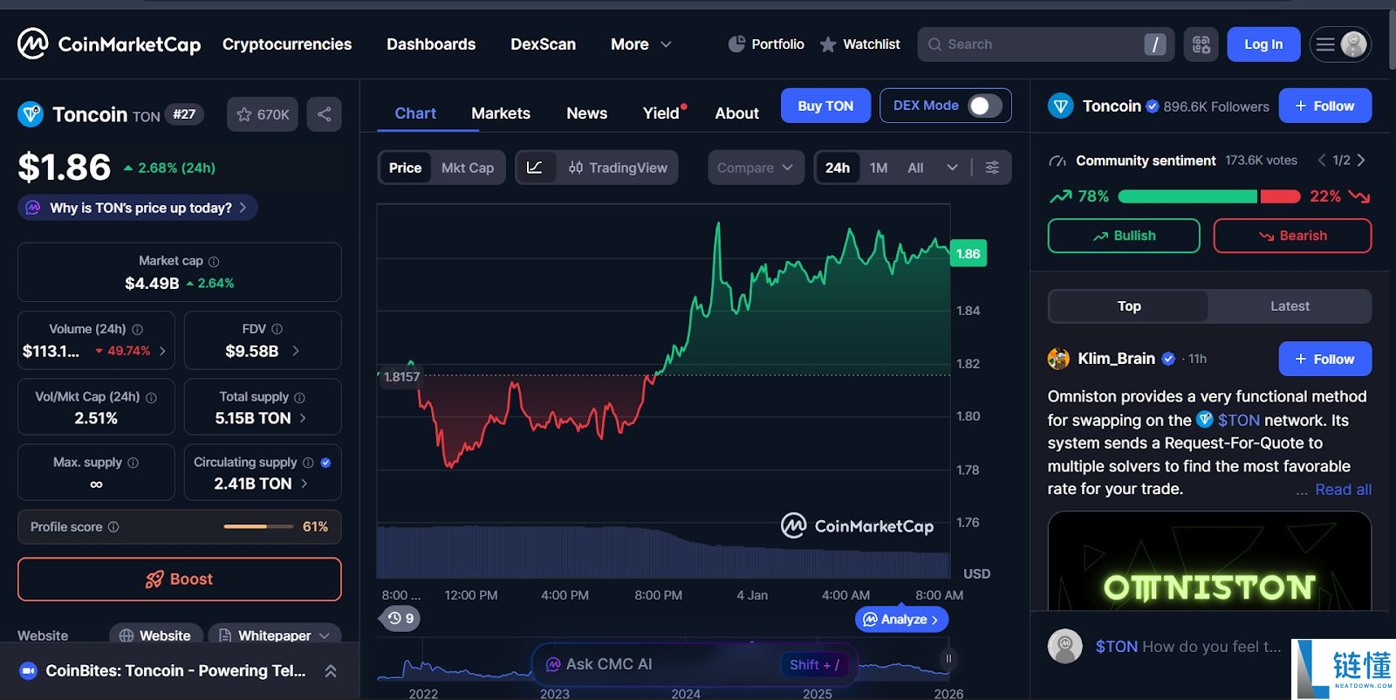Open the QR code app download icon
This screenshot has height=700, width=1396.
coord(1201,45)
